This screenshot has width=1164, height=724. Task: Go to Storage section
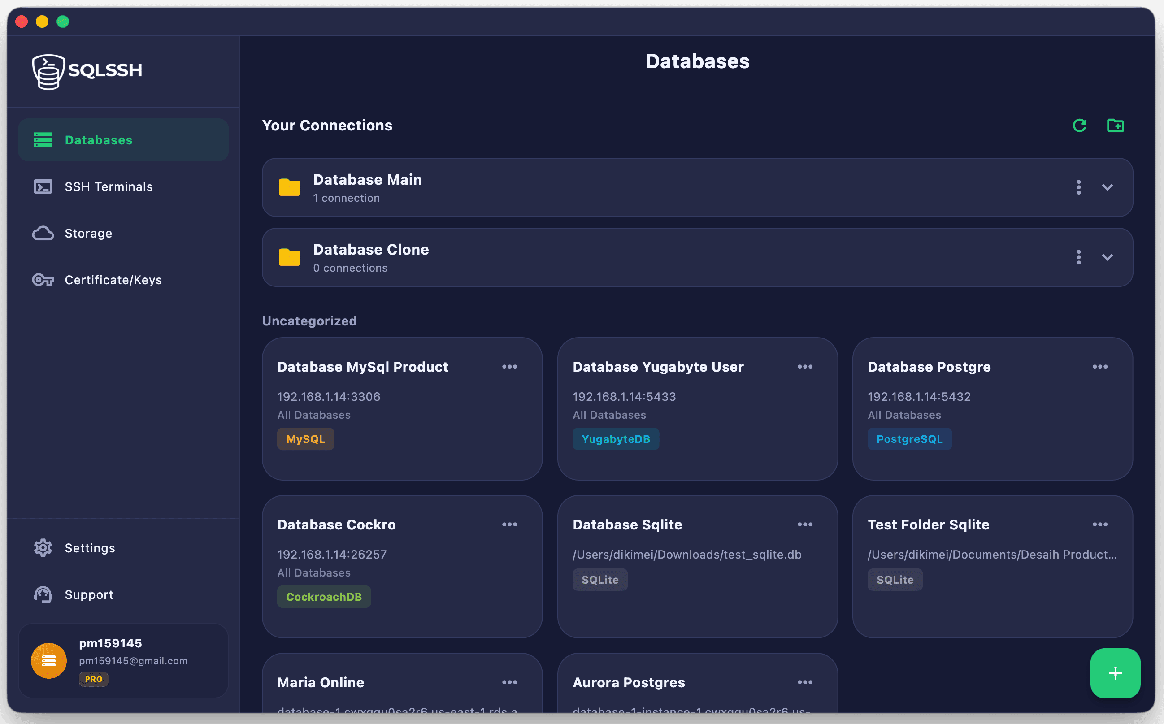click(x=123, y=233)
